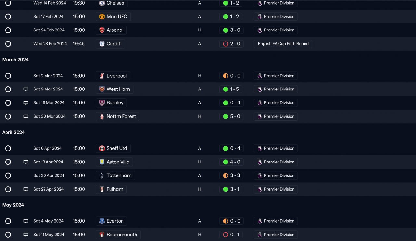
Task: Select the circle for the Man UFC fixture
Action: pos(8,17)
